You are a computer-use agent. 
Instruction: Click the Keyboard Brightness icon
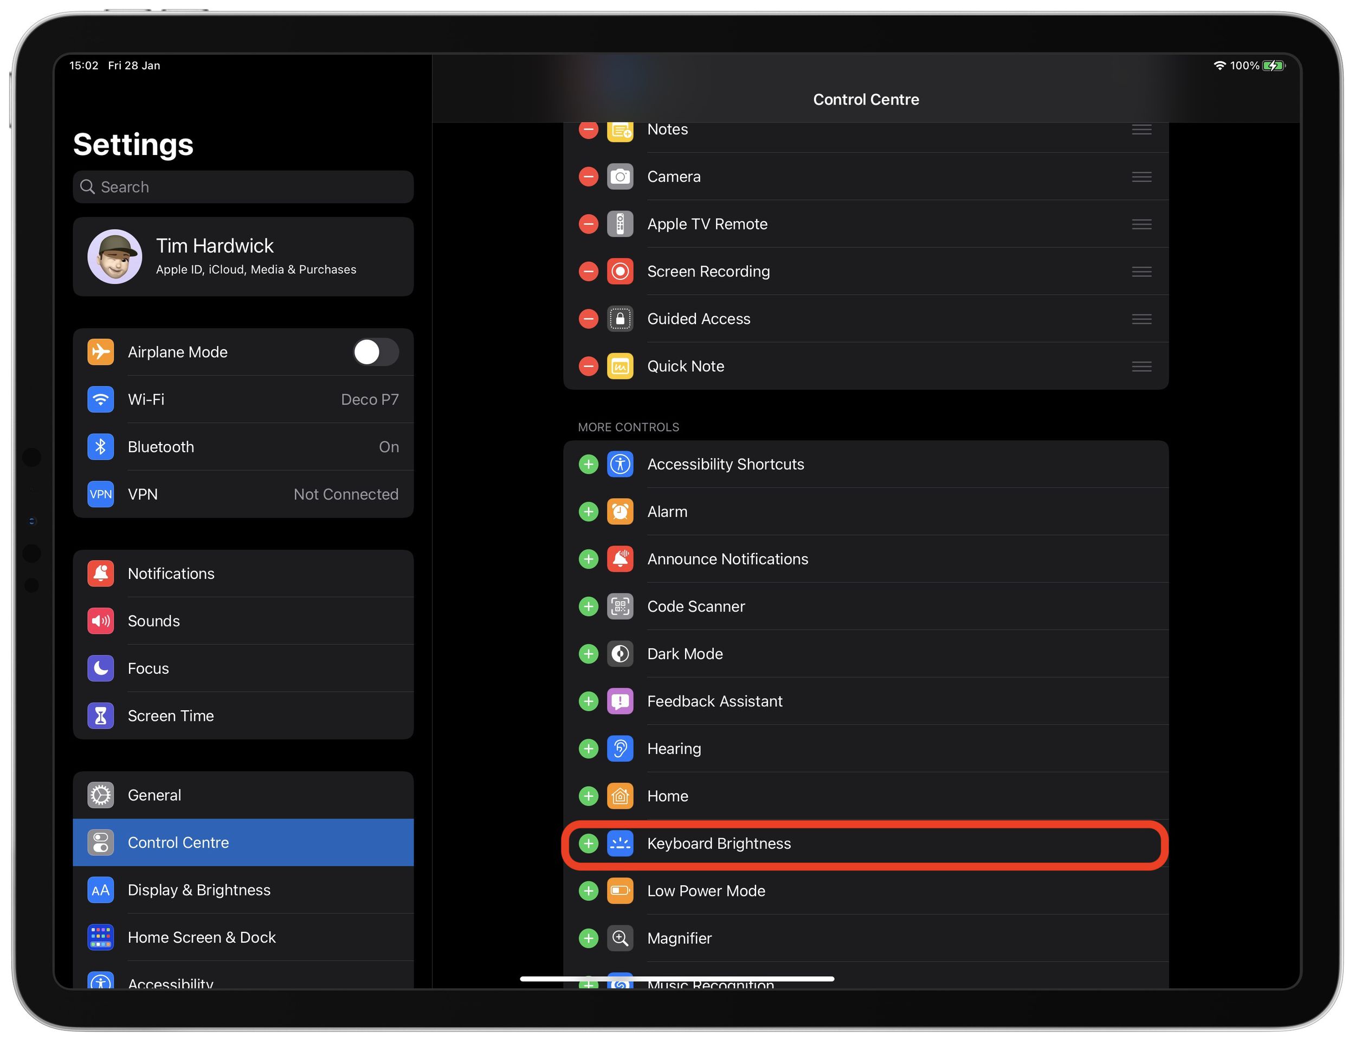(620, 843)
